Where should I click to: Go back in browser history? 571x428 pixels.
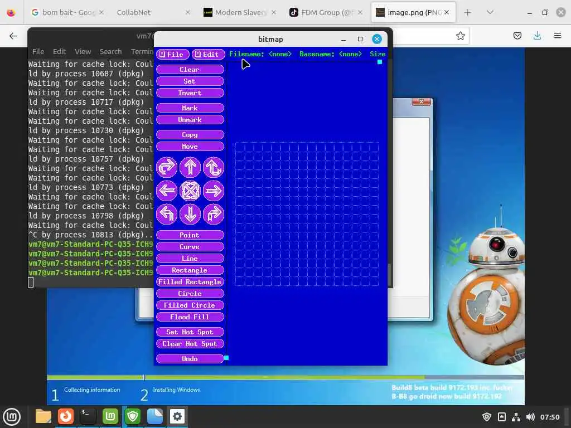[13, 36]
